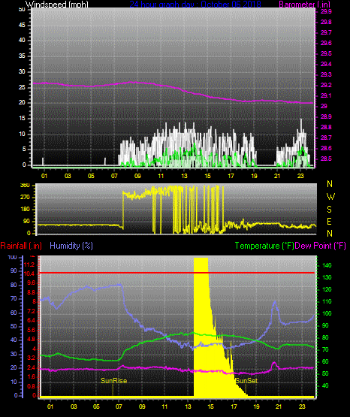Click windspeed scale value 35
Image resolution: width=350 pixels, height=417 pixels.
coord(22,56)
